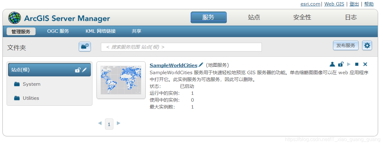The height and width of the screenshot is (145, 383).
Task: Click the 文件夹 heading text
Action: (17, 48)
